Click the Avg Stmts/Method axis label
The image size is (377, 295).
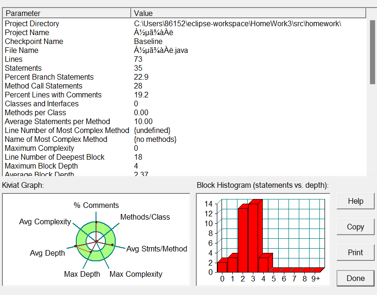coord(157,249)
